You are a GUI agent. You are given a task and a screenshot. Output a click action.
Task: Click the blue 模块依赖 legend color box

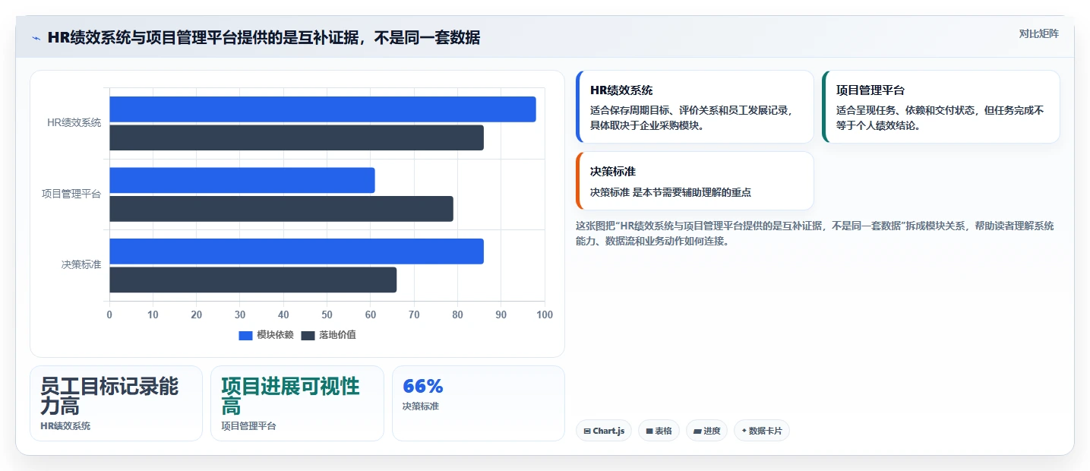245,336
